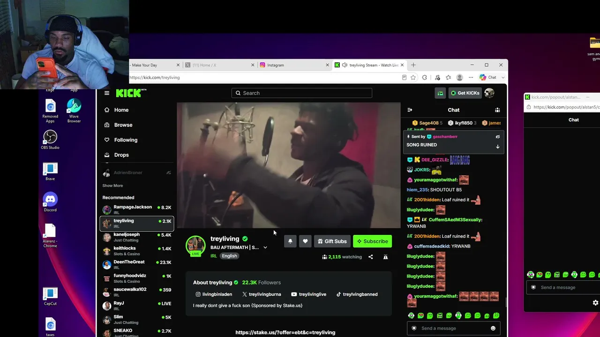The width and height of the screenshot is (600, 337).
Task: Open RampageJackson recommended channel
Action: [137, 209]
